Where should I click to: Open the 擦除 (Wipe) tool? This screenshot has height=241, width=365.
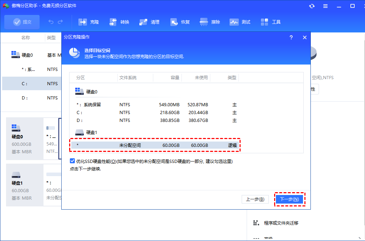point(210,22)
